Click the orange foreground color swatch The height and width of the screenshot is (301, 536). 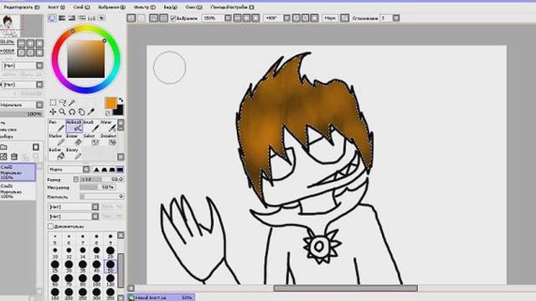tap(111, 103)
